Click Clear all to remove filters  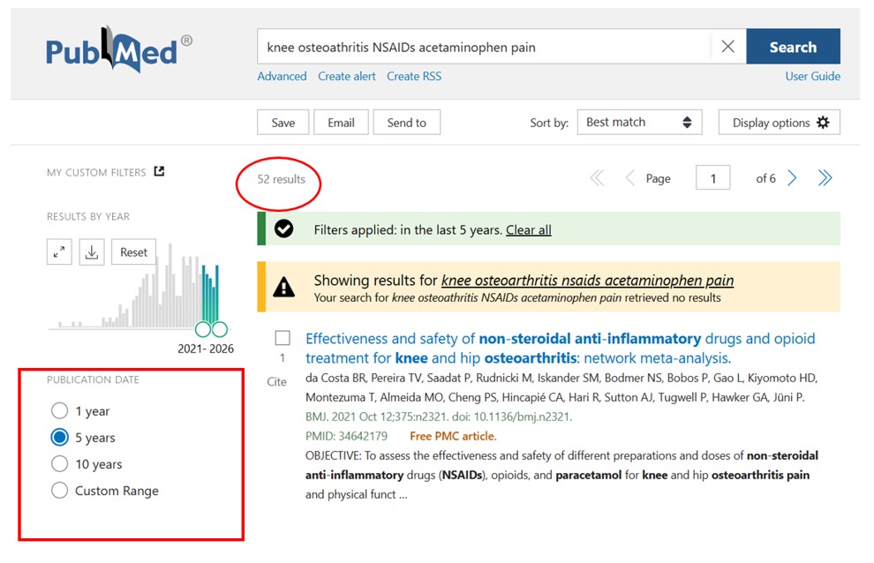pyautogui.click(x=528, y=229)
